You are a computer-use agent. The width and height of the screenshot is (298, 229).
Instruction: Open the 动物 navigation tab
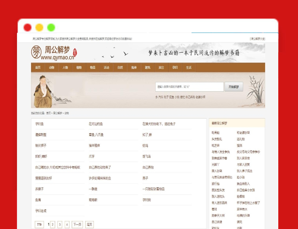[x=51, y=67]
